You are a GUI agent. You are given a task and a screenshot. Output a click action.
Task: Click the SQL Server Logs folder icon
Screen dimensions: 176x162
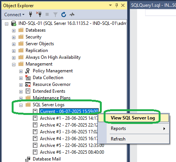tap(28, 105)
